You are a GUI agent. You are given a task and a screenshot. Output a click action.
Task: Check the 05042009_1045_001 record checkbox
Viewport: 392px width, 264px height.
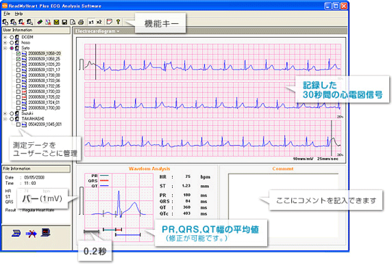(x=19, y=124)
